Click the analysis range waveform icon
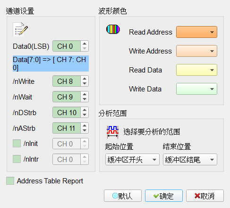The image size is (230, 208). [113, 132]
